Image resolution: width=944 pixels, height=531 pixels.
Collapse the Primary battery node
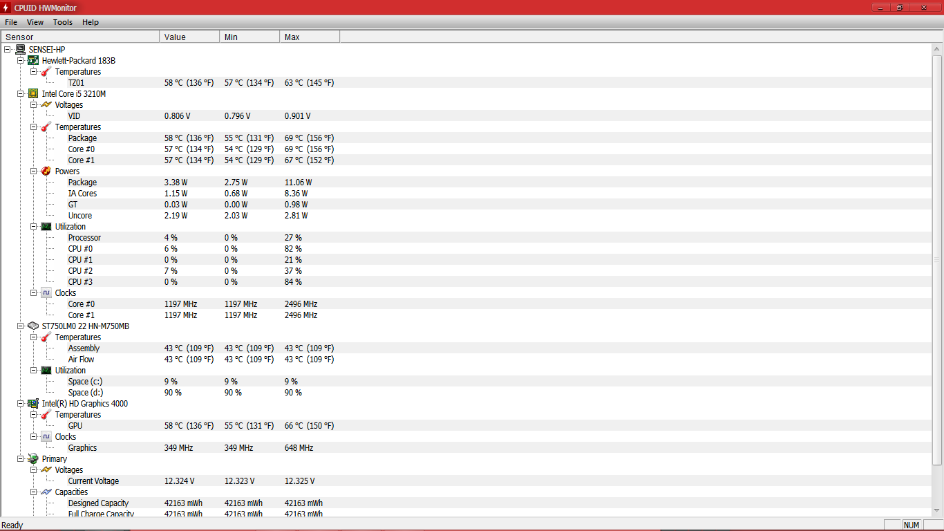(x=21, y=459)
